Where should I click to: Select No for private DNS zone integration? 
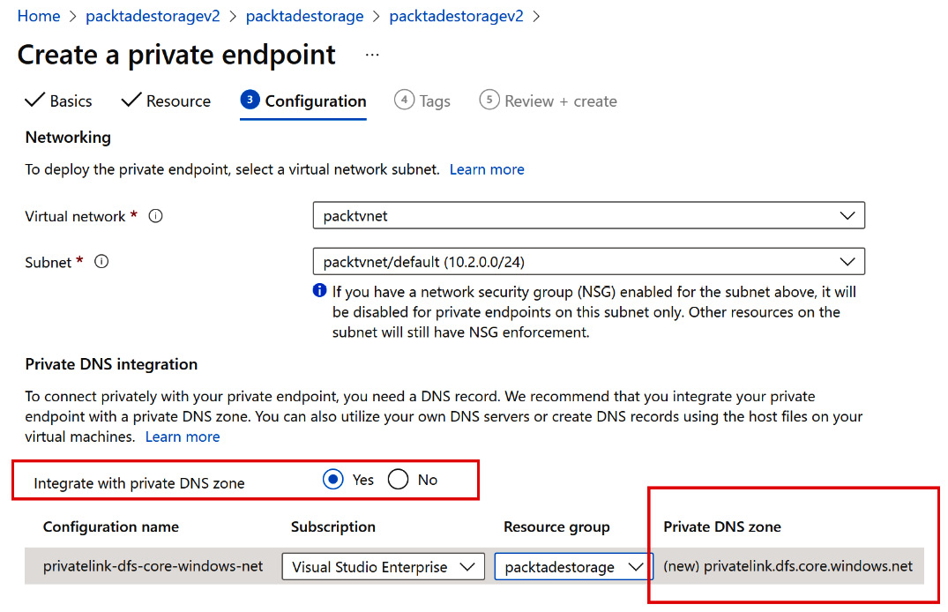click(399, 480)
